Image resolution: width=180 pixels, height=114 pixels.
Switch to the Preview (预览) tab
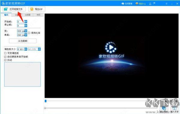[x=38, y=15]
